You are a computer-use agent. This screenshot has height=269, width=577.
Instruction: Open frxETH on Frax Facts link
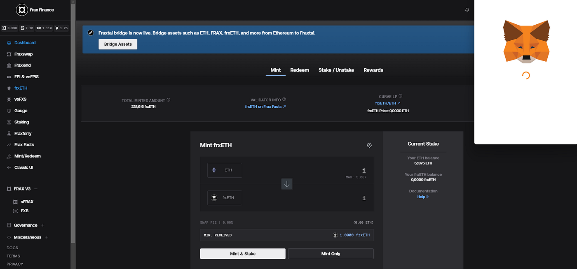265,107
